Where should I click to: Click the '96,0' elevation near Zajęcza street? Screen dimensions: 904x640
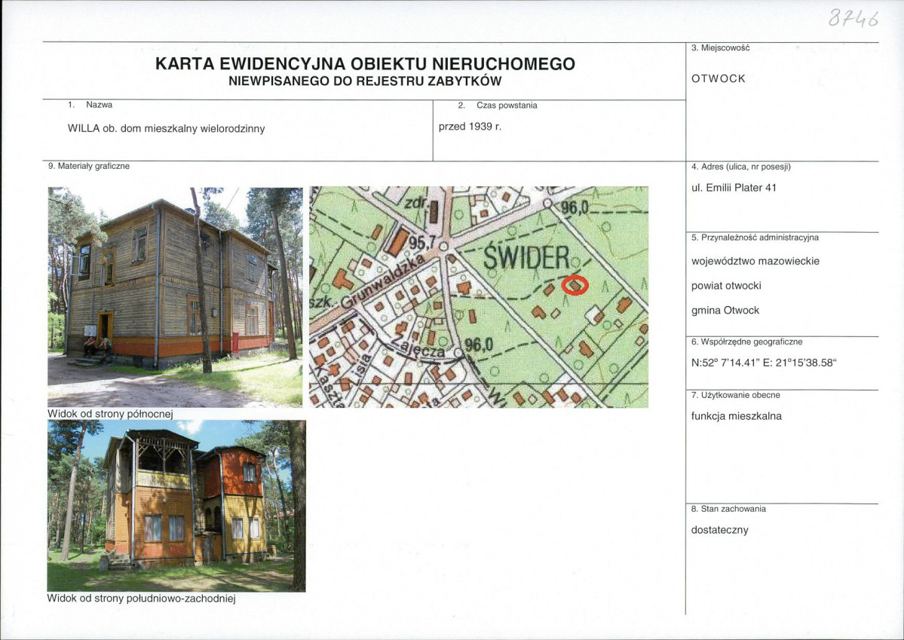(x=479, y=344)
